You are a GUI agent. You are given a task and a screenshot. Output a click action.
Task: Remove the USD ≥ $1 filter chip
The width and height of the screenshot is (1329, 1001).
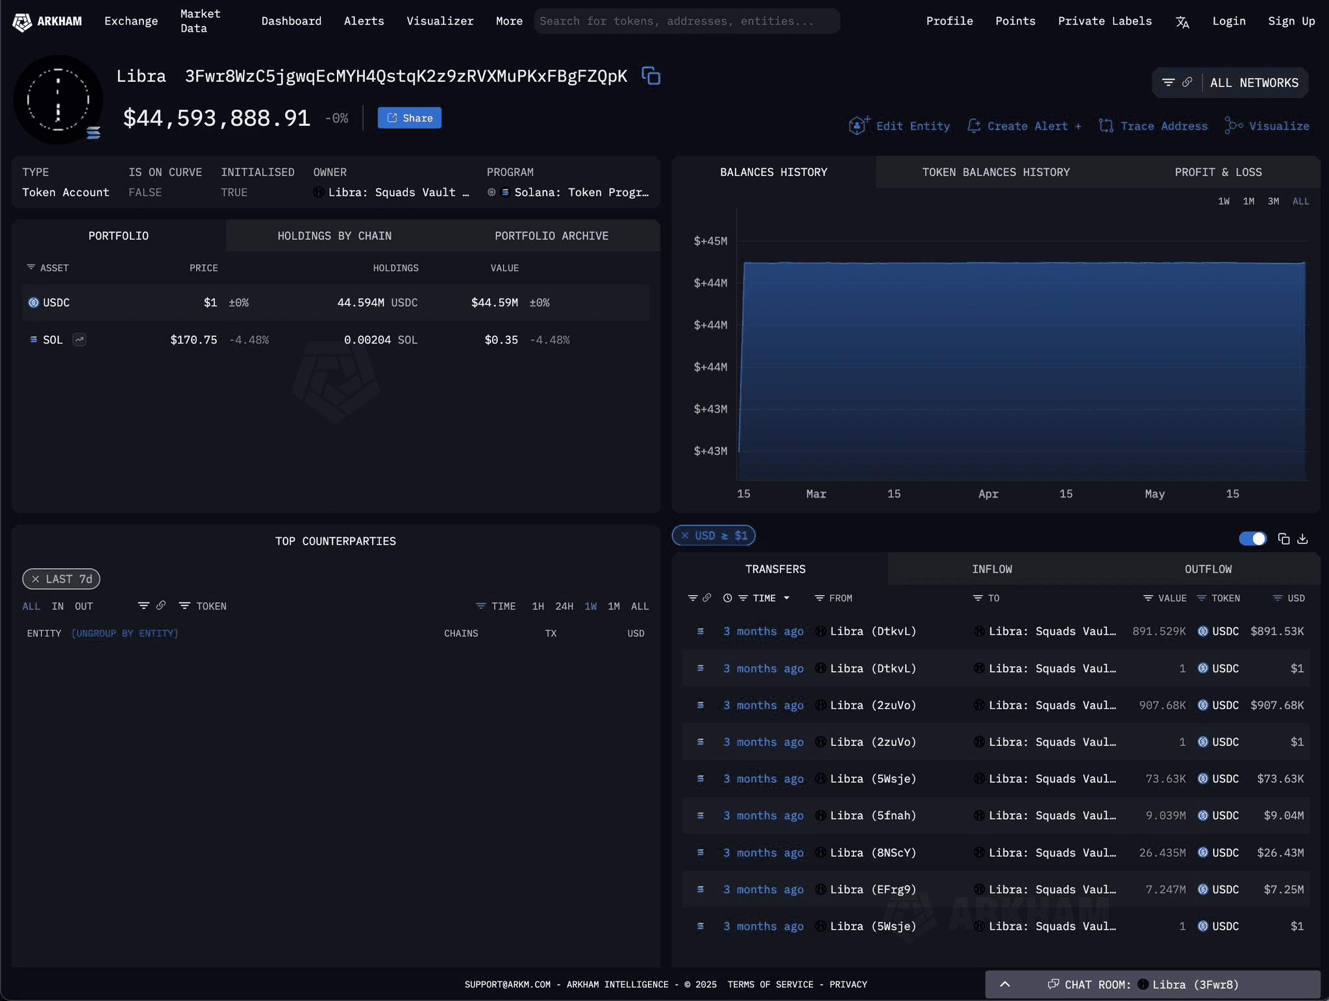pyautogui.click(x=685, y=536)
